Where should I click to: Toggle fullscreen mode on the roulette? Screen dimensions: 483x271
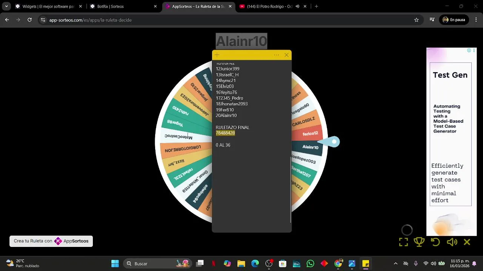pos(403,242)
